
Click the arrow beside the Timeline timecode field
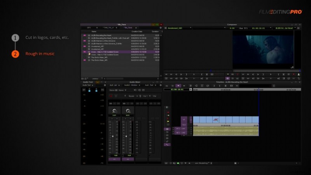(190, 89)
